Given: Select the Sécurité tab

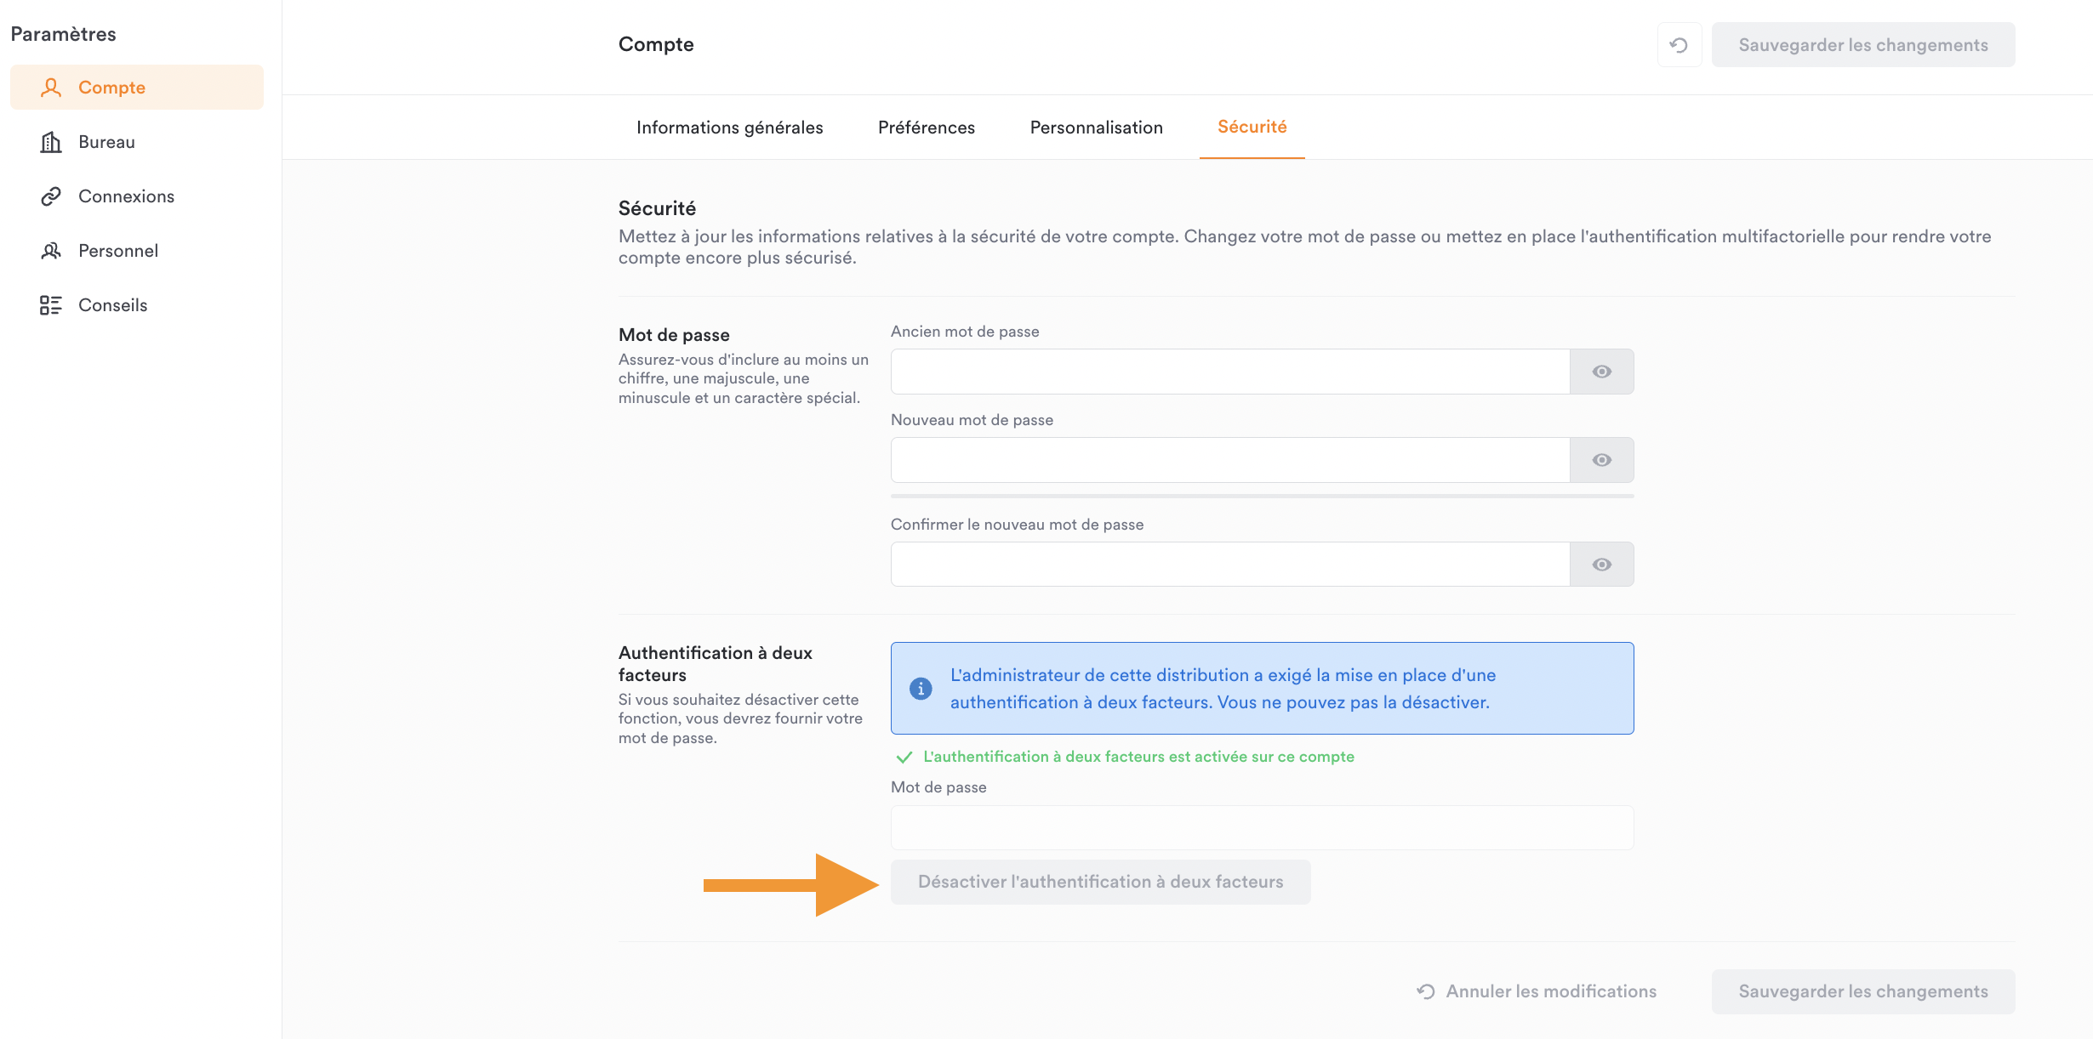Looking at the screenshot, I should tap(1252, 127).
